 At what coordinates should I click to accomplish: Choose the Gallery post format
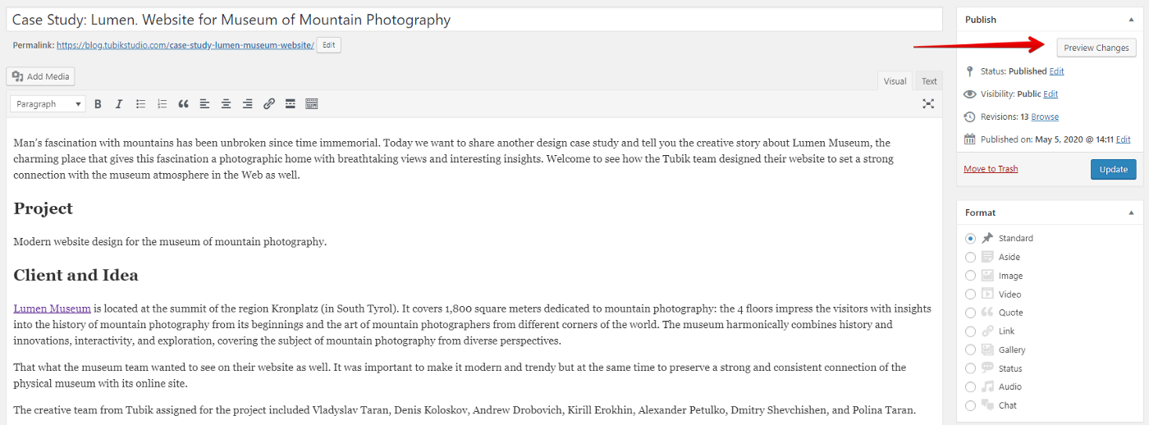point(971,350)
